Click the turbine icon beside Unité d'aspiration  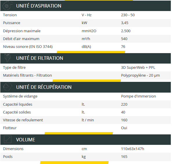pos(8,6)
